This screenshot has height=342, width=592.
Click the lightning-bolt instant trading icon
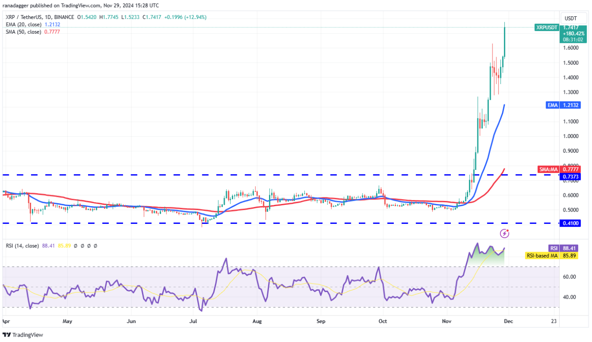click(504, 233)
